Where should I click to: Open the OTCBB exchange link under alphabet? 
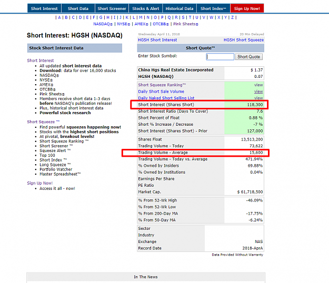(x=161, y=24)
